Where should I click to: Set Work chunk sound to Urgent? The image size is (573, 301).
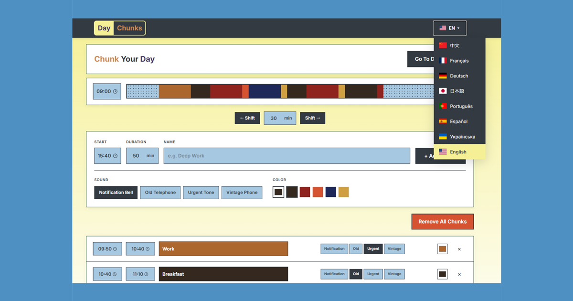click(373, 249)
